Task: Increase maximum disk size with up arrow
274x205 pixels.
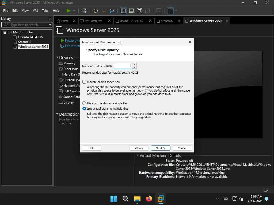Action: click(134, 65)
